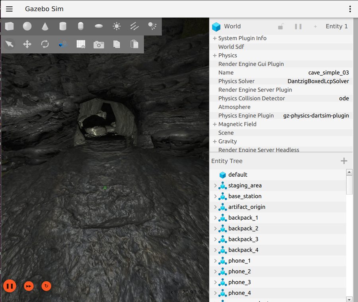The height and width of the screenshot is (302, 358).
Task: Pause the simulation
Action: pyautogui.click(x=10, y=286)
